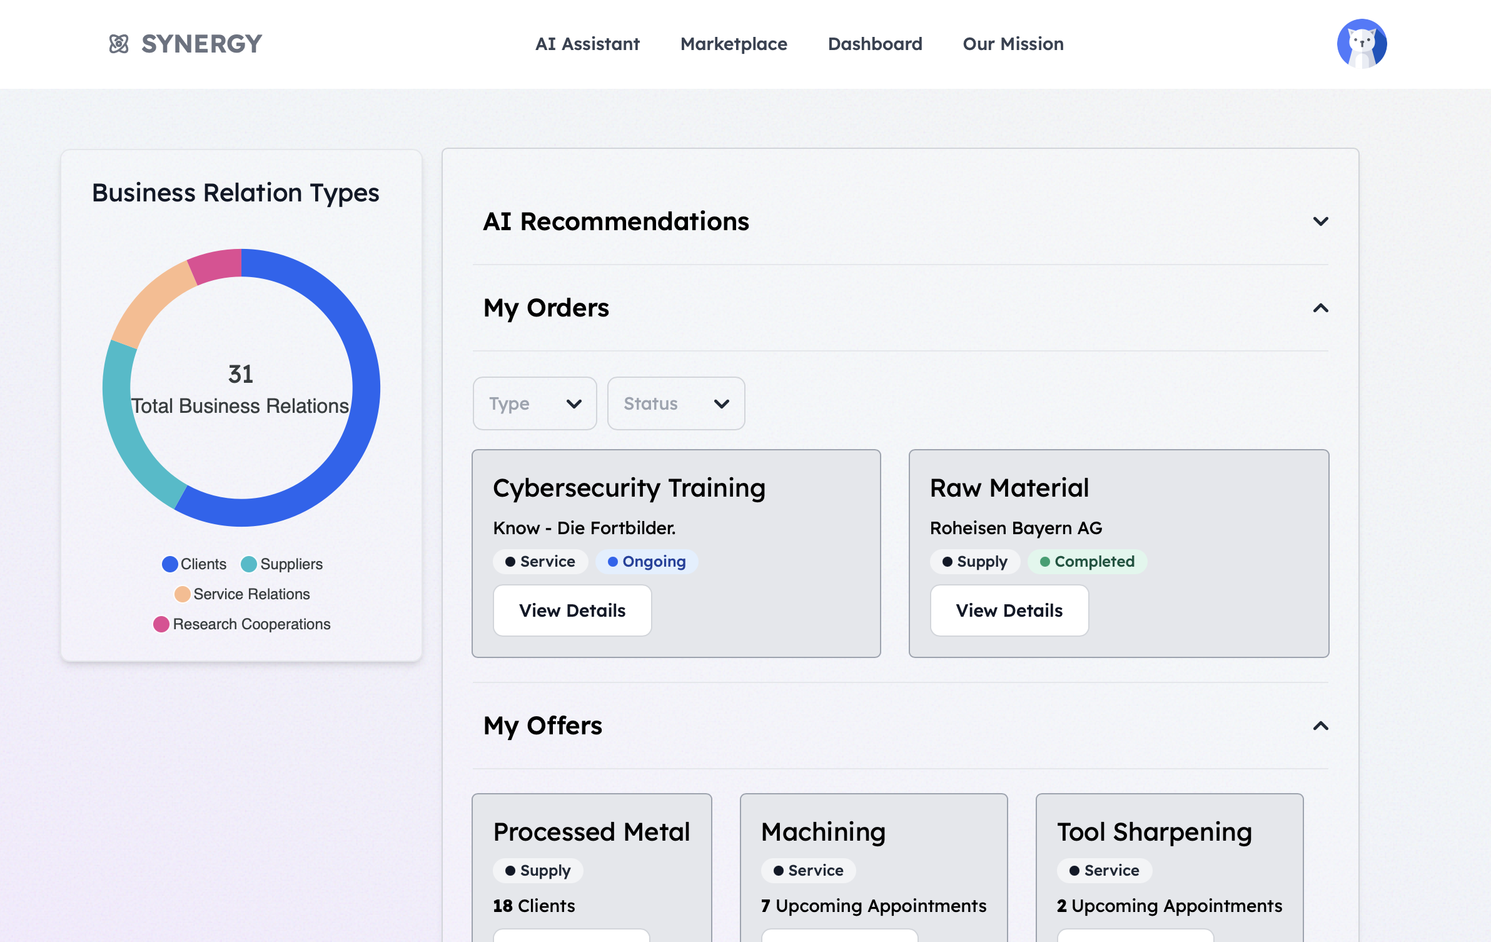1491x942 pixels.
Task: Switch to the Dashboard menu item
Action: click(874, 44)
